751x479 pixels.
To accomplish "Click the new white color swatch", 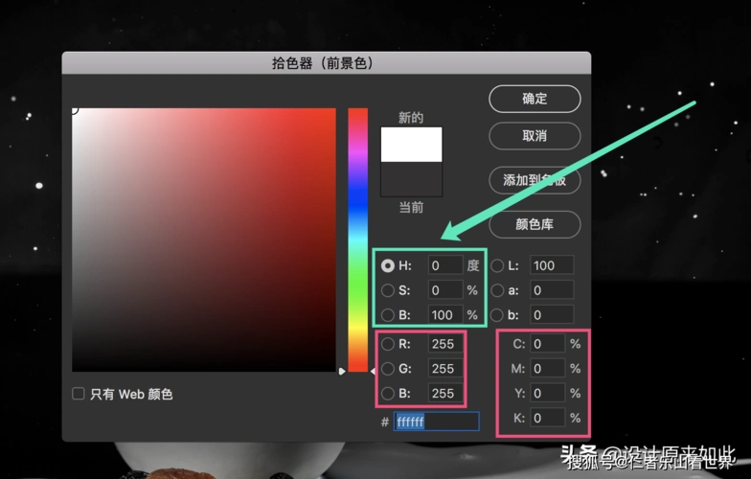I will [x=412, y=144].
